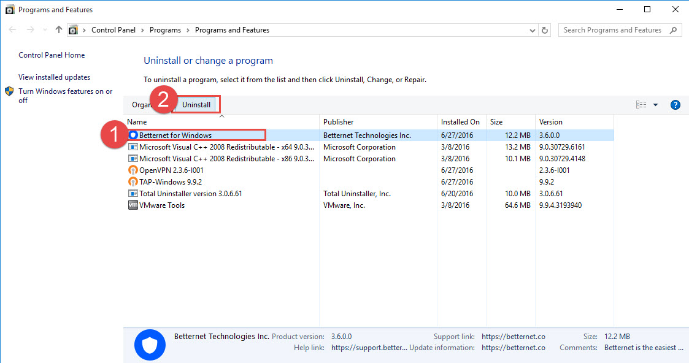Viewport: 689px width, 363px height.
Task: Click the Control Panel icon in address bar
Action: (74, 30)
